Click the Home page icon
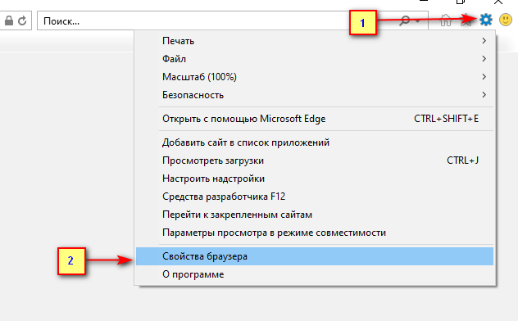Image resolution: width=518 pixels, height=321 pixels. (446, 20)
